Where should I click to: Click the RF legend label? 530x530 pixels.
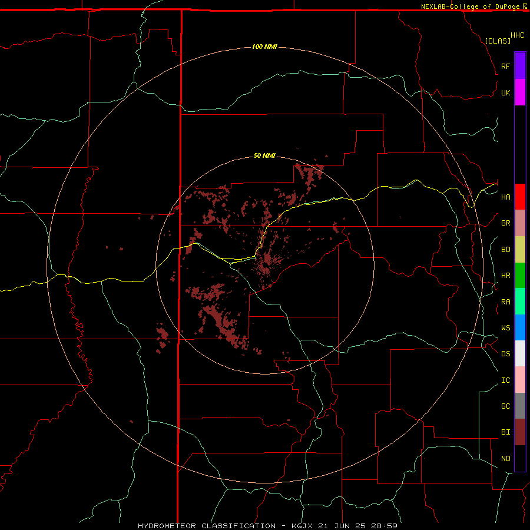[505, 66]
